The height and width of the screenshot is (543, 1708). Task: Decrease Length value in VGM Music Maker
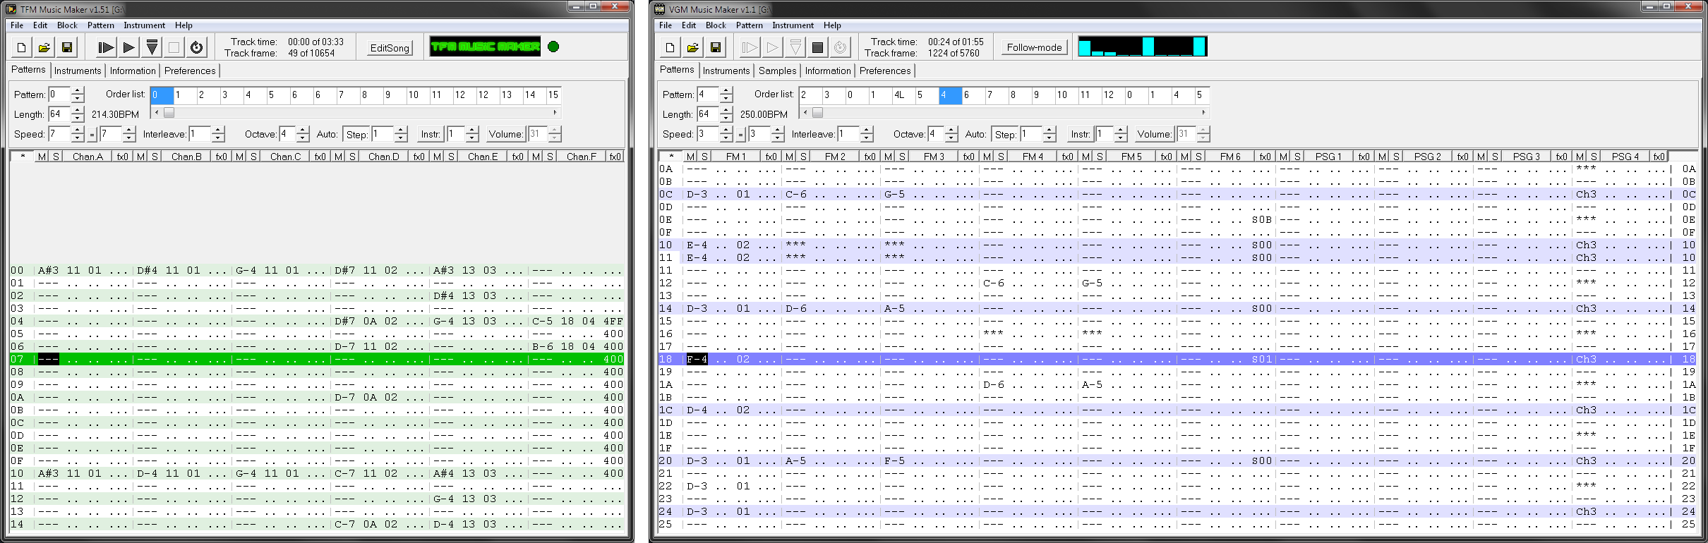pyautogui.click(x=726, y=118)
